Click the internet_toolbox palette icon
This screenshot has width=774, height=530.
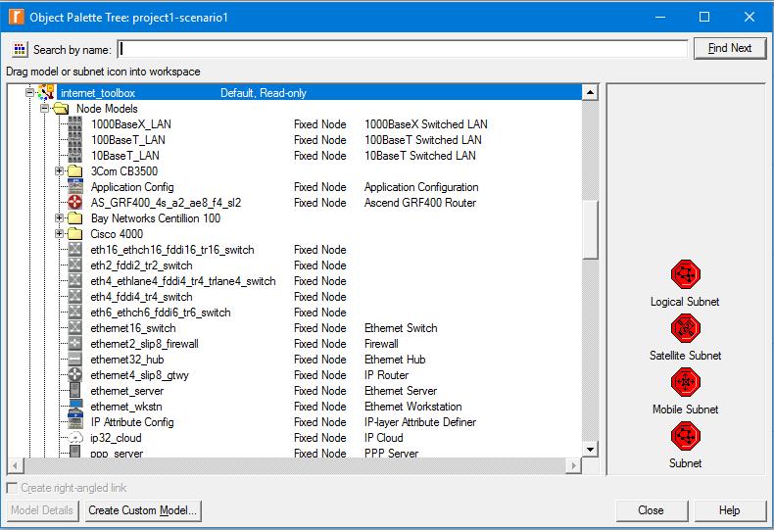click(46, 92)
